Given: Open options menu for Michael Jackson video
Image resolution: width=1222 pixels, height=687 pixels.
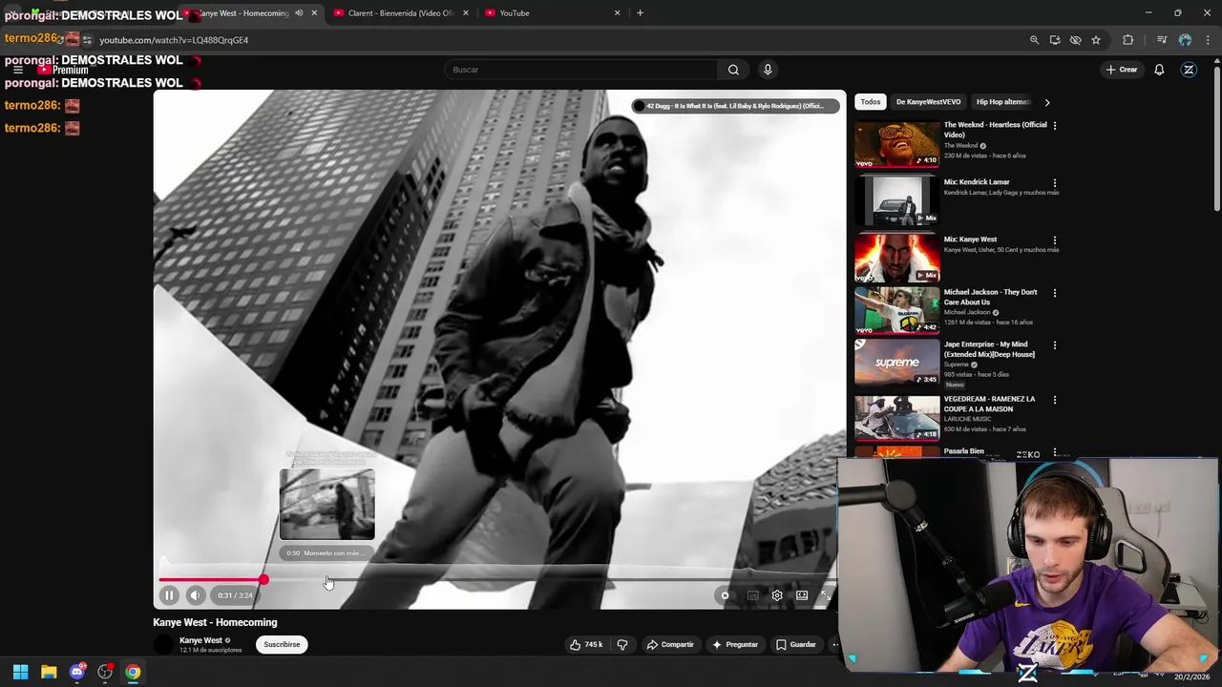Looking at the screenshot, I should point(1055,292).
